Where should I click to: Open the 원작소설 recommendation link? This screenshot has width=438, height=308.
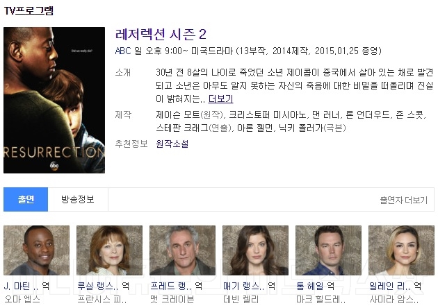pyautogui.click(x=172, y=144)
